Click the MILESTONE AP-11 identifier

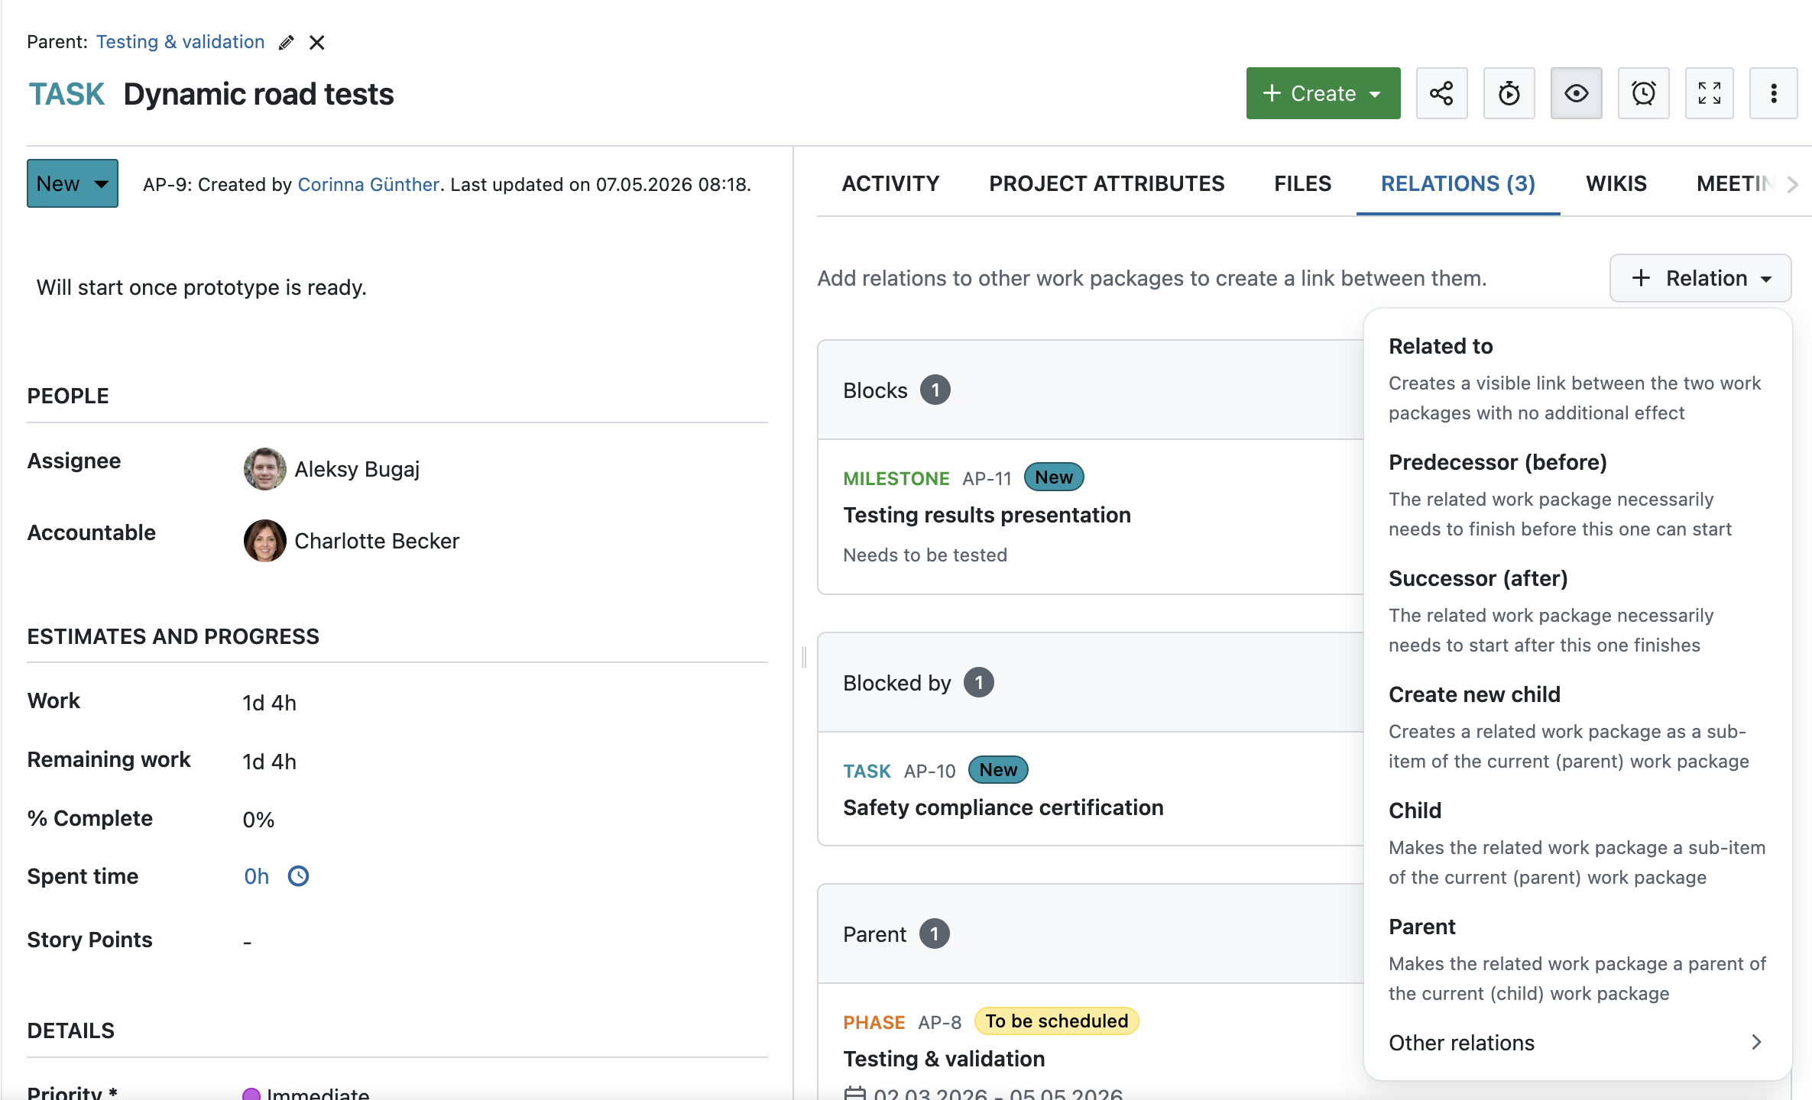point(927,479)
